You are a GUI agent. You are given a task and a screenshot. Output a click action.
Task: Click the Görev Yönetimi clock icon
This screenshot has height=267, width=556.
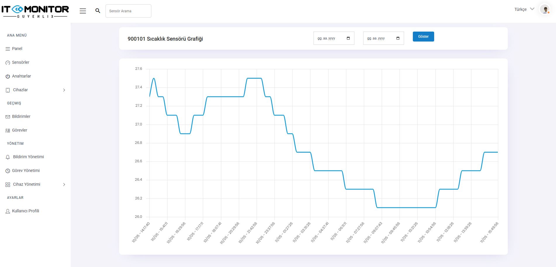point(8,171)
